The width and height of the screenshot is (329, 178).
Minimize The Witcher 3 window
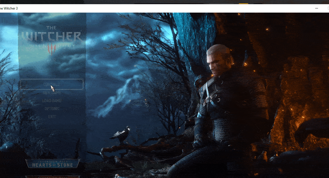pyautogui.click(x=316, y=8)
